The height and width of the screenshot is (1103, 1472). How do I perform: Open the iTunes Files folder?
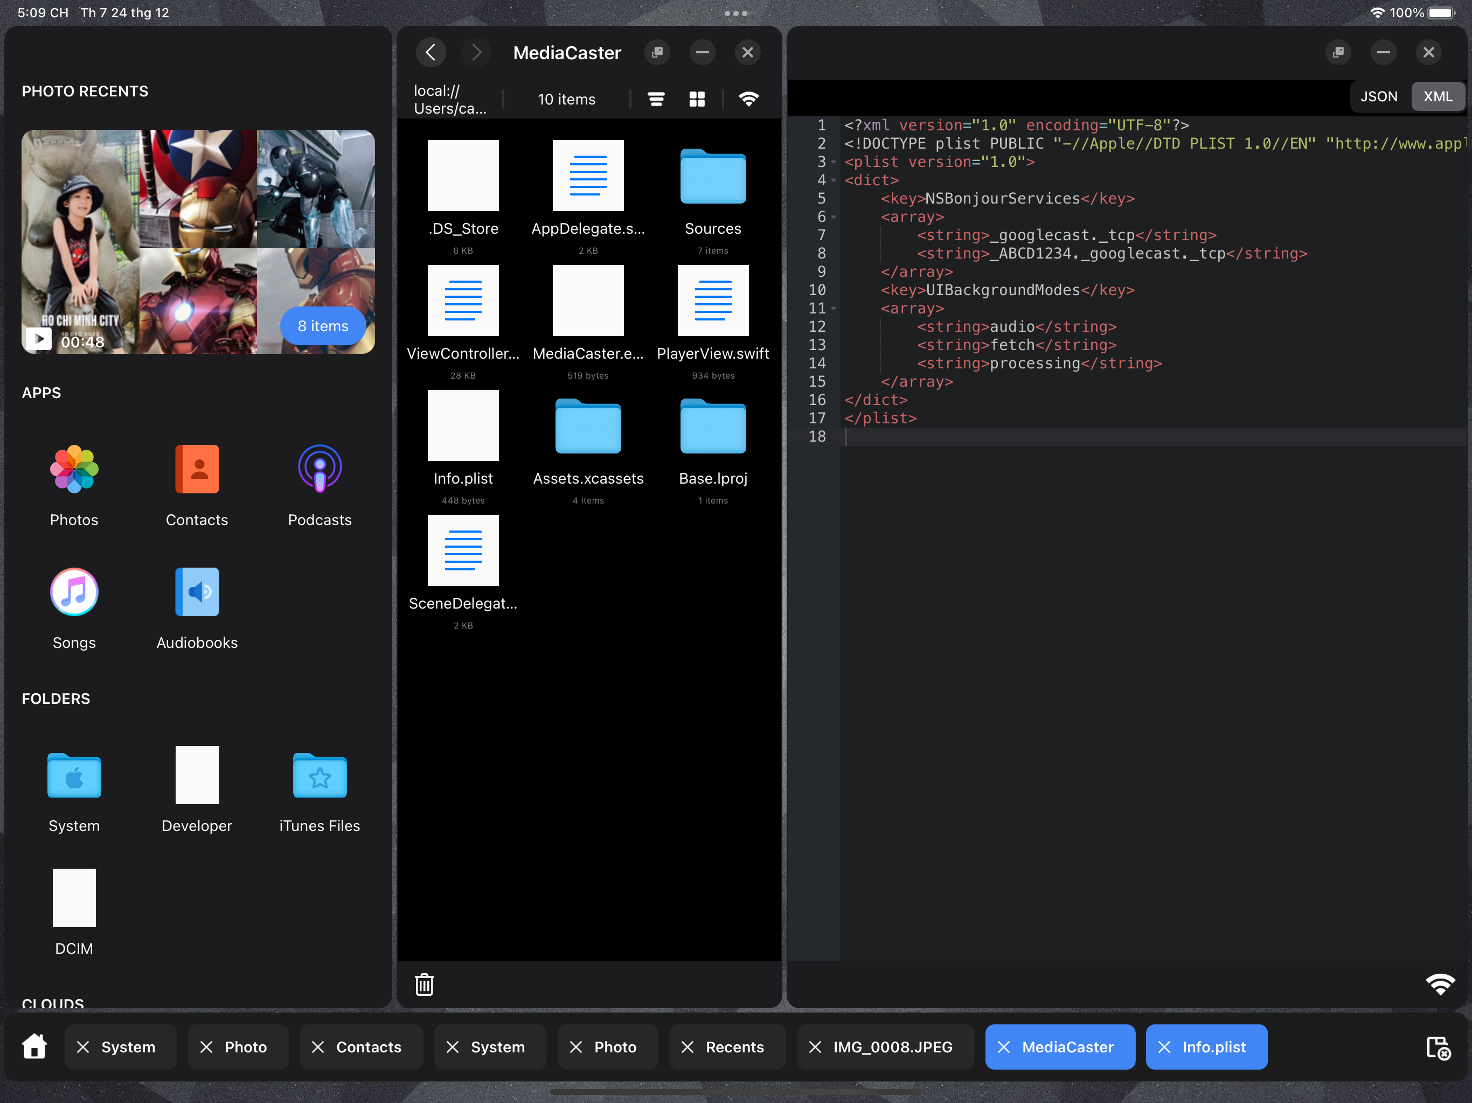pyautogui.click(x=320, y=791)
